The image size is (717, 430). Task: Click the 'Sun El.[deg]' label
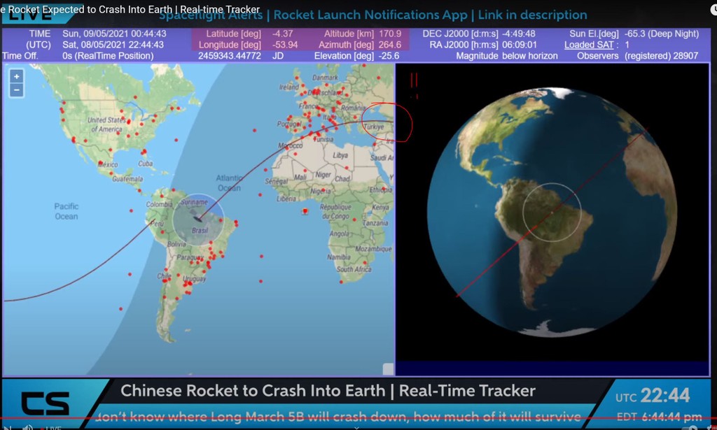click(x=594, y=34)
